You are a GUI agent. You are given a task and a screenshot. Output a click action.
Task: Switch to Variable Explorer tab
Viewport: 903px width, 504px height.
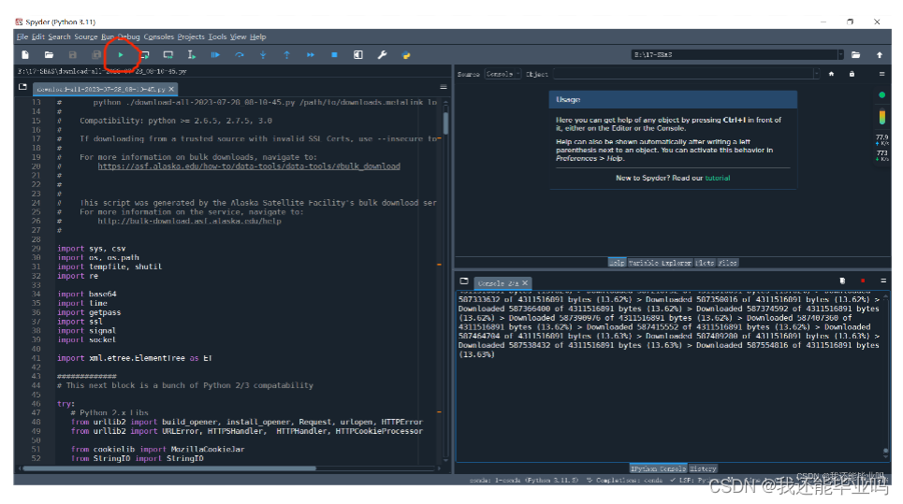(660, 263)
